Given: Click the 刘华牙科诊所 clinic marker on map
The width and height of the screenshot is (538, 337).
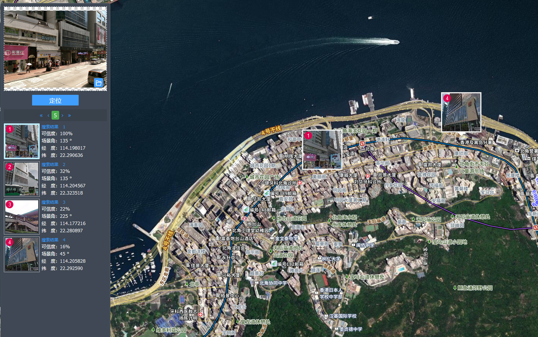Looking at the screenshot, I should pyautogui.click(x=367, y=176).
